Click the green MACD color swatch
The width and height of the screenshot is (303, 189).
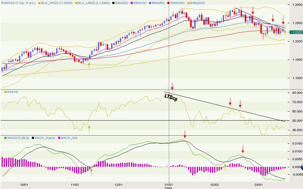[6, 138]
